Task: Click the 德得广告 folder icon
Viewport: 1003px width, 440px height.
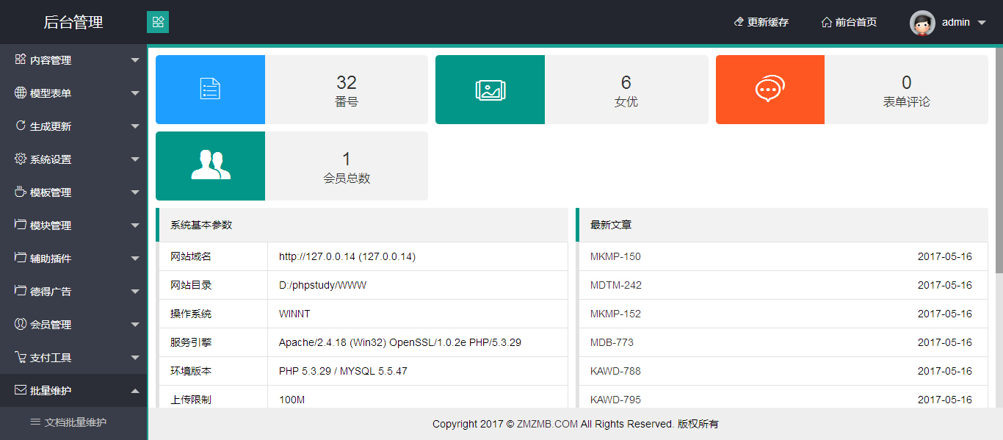Action: tap(21, 291)
